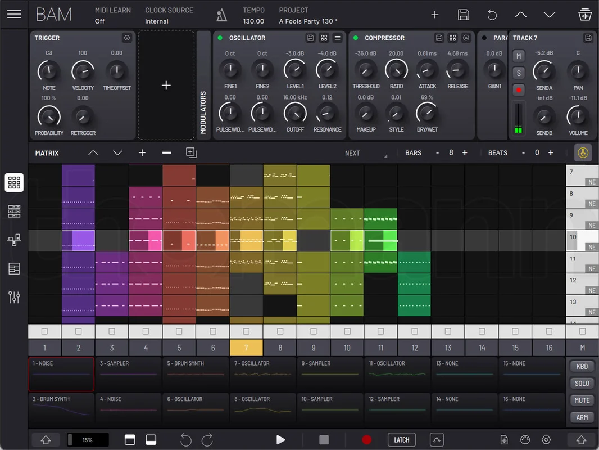599x450 pixels.
Task: Solo Track 7 with S button
Action: tap(519, 73)
